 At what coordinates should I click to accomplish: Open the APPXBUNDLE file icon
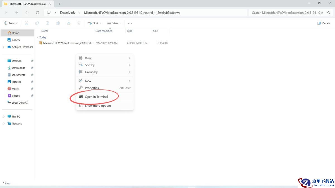pyautogui.click(x=41, y=43)
